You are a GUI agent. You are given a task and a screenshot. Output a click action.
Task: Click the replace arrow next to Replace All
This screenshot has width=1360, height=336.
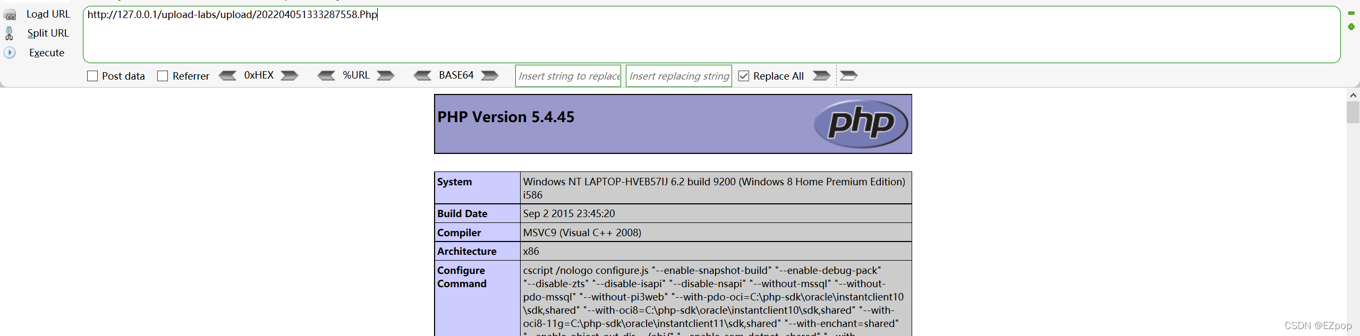point(822,76)
